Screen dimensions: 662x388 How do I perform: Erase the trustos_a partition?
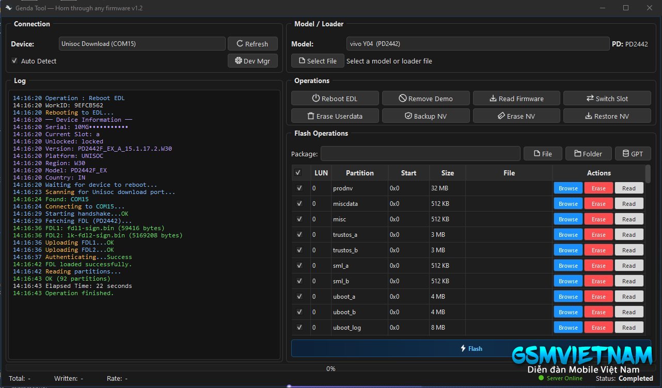pos(598,235)
